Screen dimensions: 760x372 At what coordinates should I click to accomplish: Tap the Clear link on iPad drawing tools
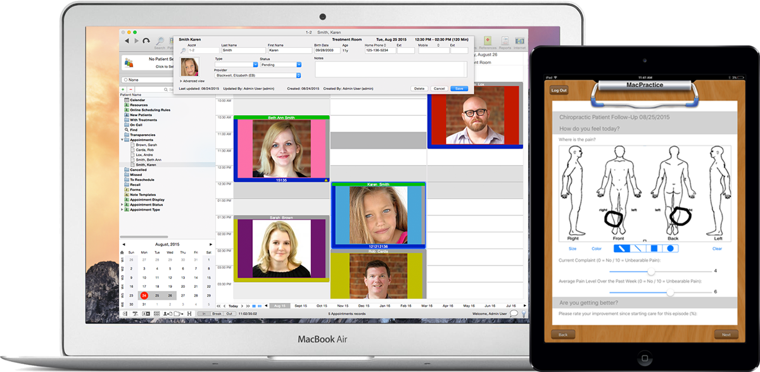(717, 249)
